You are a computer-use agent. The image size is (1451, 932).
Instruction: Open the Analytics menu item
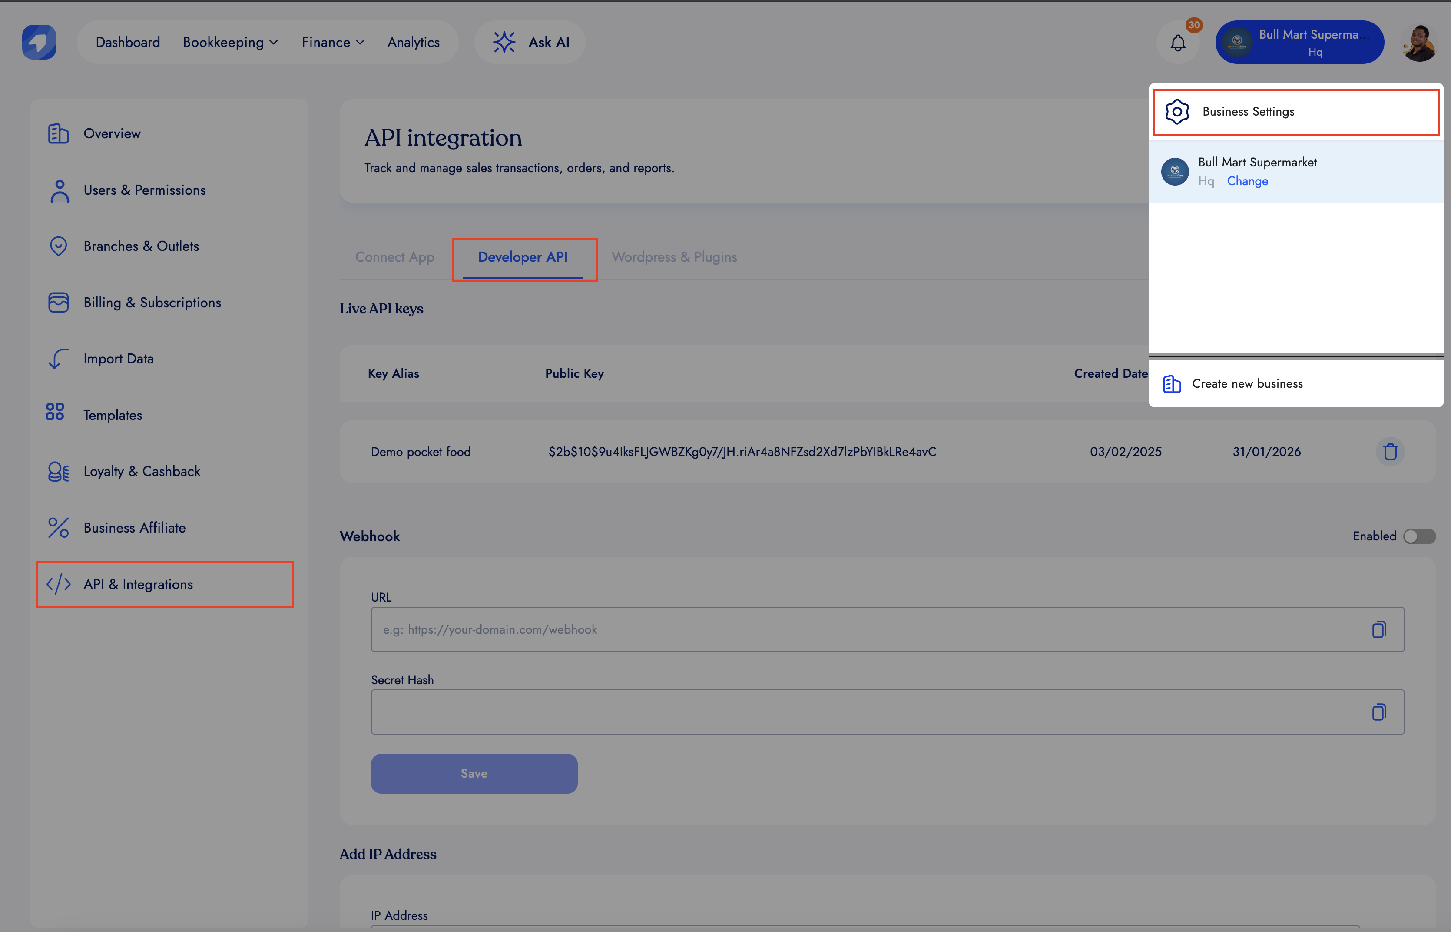[x=413, y=42]
